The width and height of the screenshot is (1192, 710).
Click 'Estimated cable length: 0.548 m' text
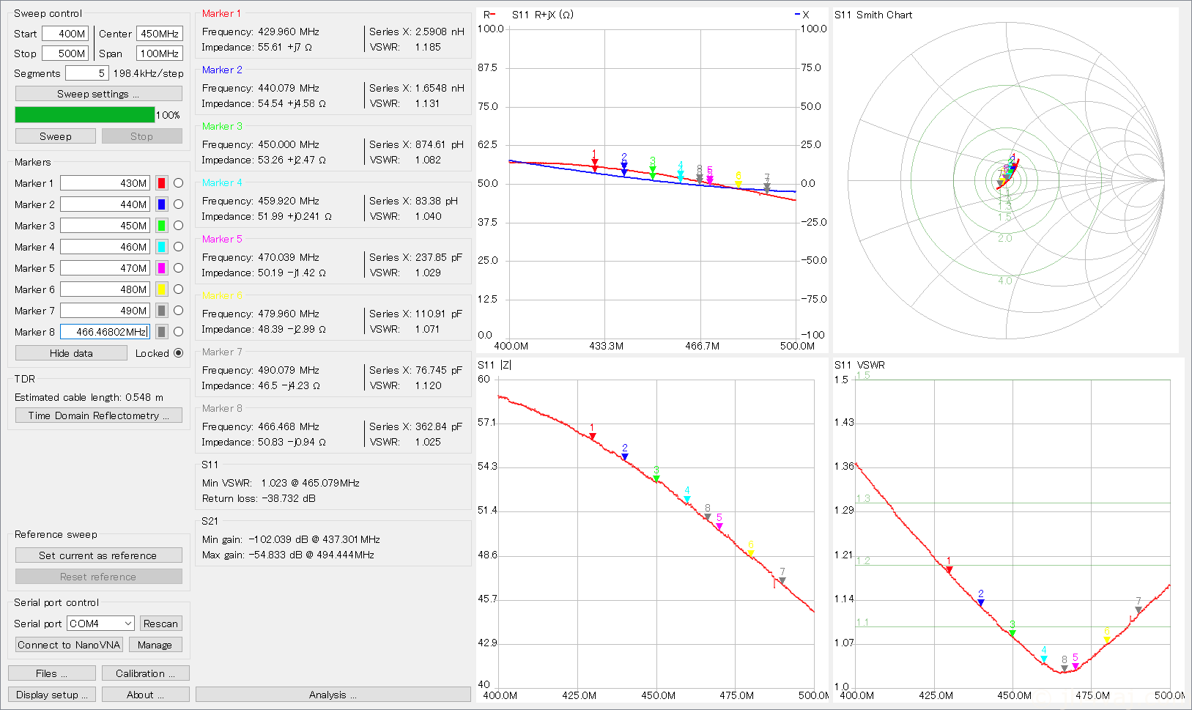click(89, 397)
